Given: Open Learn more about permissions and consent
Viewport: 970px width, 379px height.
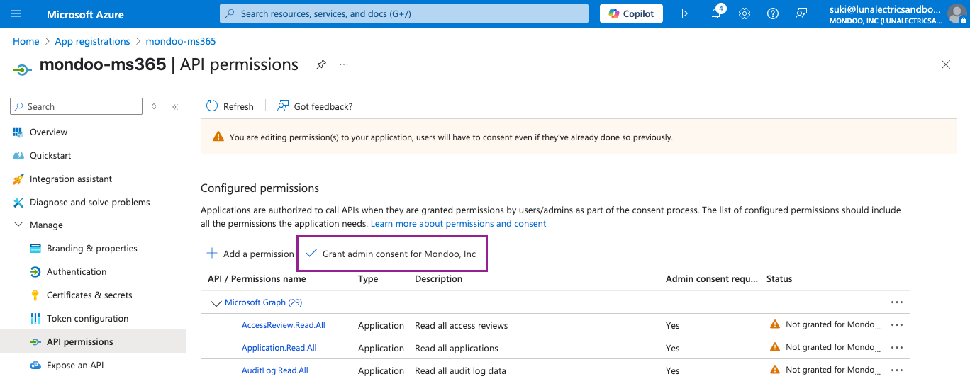Looking at the screenshot, I should tap(458, 223).
